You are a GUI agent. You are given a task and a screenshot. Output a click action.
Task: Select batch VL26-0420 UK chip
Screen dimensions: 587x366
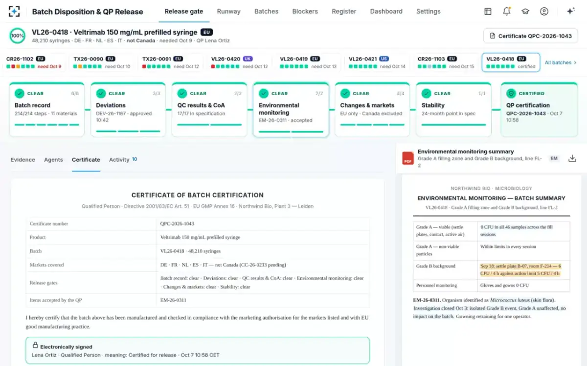pyautogui.click(x=240, y=62)
